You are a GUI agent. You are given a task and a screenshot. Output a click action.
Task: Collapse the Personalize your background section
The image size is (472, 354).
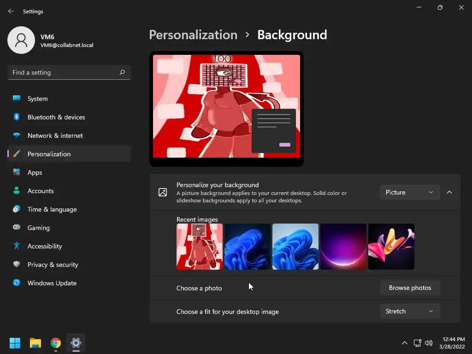click(449, 192)
